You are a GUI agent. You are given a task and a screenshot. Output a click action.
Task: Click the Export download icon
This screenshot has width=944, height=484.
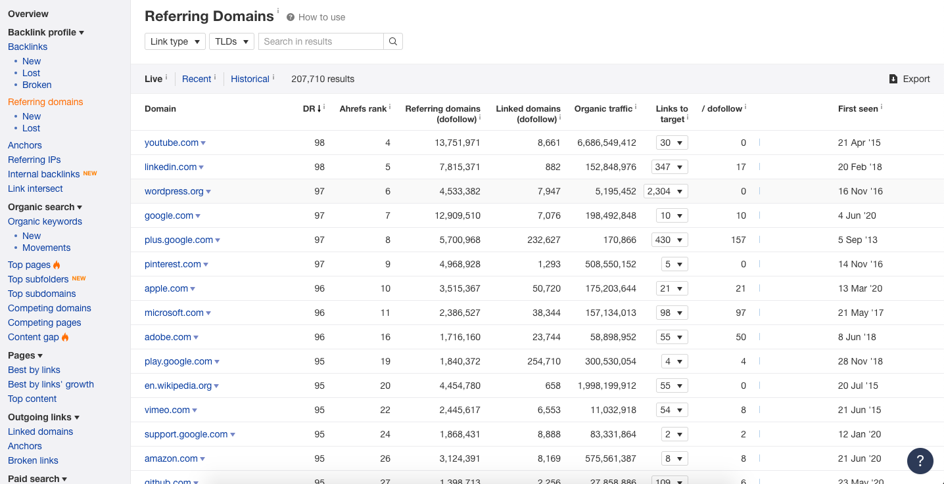[893, 79]
